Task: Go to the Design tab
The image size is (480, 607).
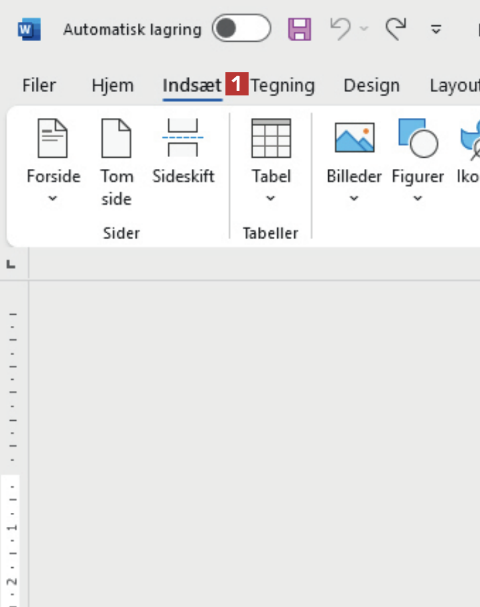Action: [371, 85]
